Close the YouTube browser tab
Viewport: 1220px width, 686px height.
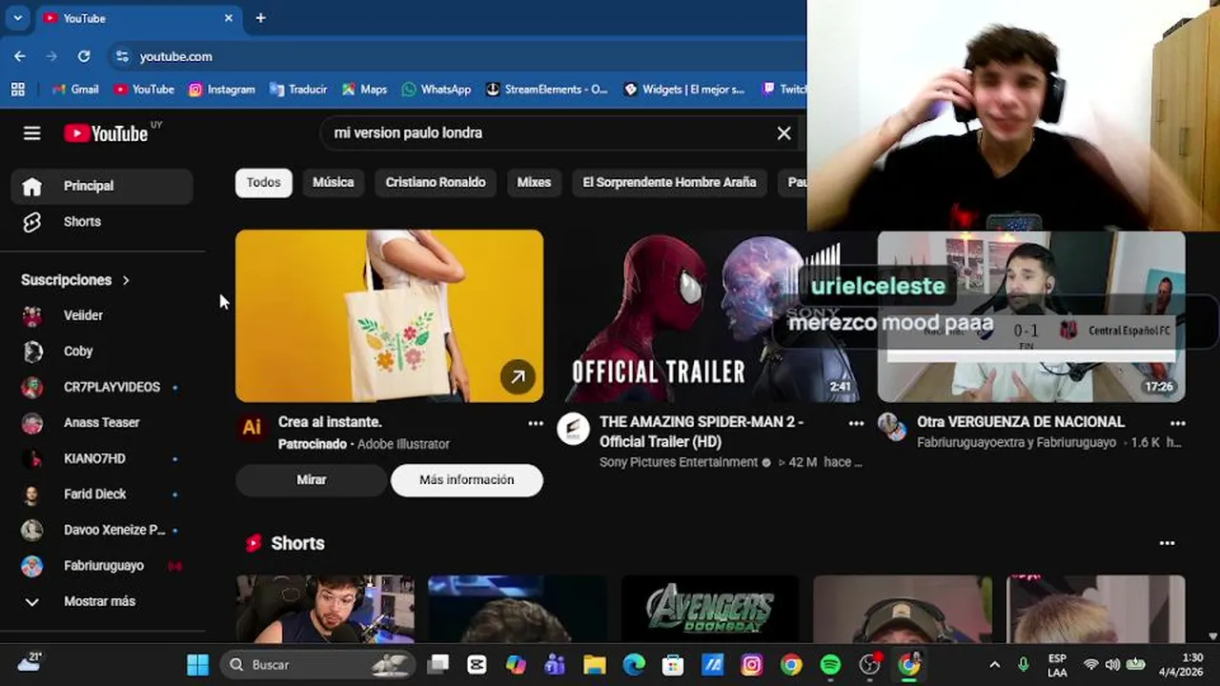click(x=229, y=18)
